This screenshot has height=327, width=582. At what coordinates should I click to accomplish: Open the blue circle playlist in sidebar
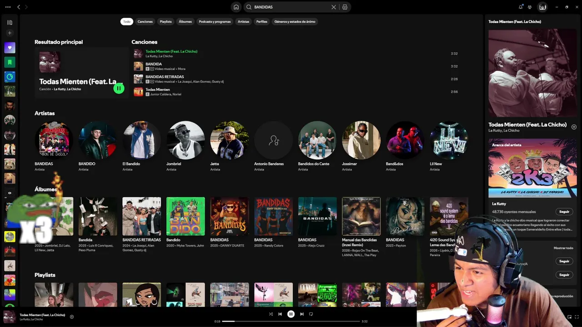pos(10,77)
